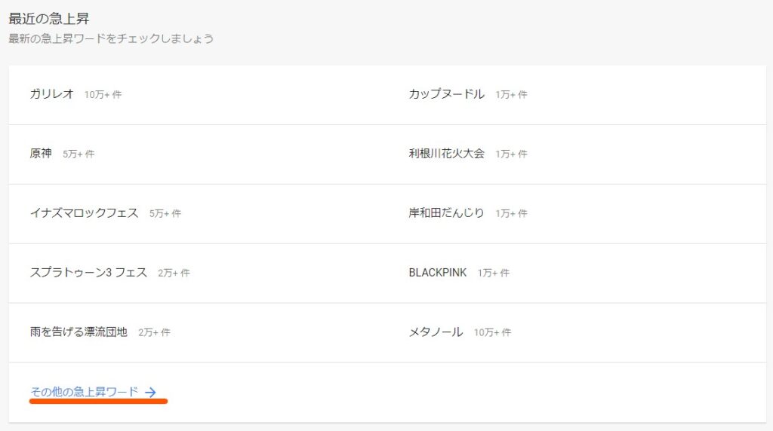Click the 1万+ 件 count beside BLACKPINK
Screen dimensions: 773x431
tap(494, 273)
